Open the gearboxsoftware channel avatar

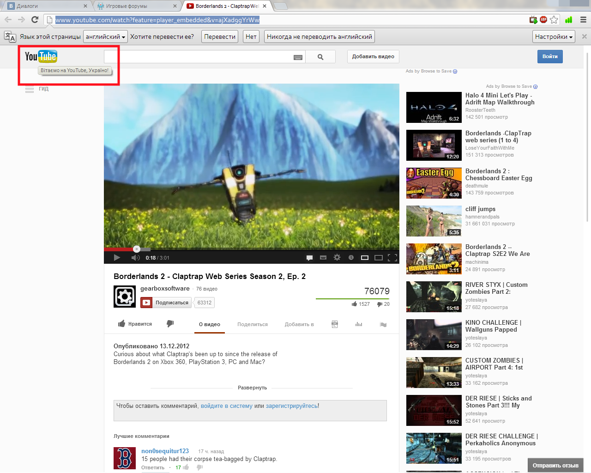pos(125,297)
